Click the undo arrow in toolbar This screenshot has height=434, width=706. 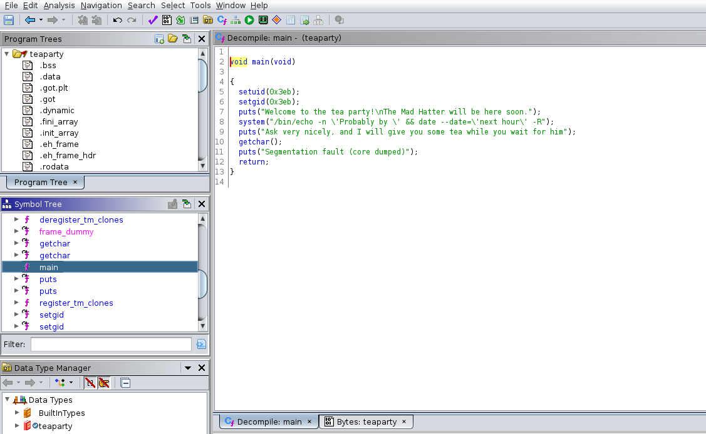[118, 20]
